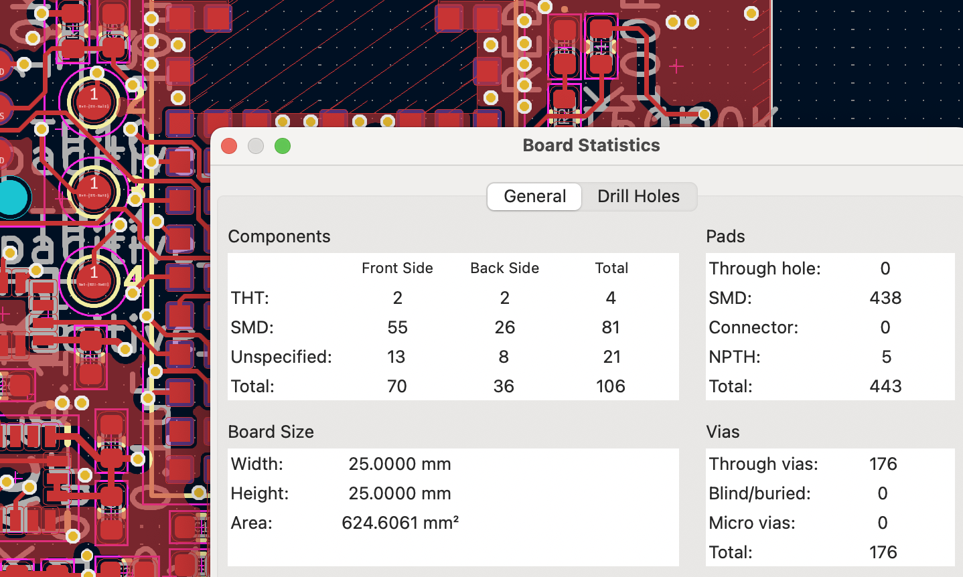Image resolution: width=963 pixels, height=577 pixels.
Task: Click NPTH pads value 5
Action: [x=886, y=357]
